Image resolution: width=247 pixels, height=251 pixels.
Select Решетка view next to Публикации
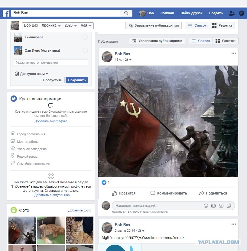point(225,41)
